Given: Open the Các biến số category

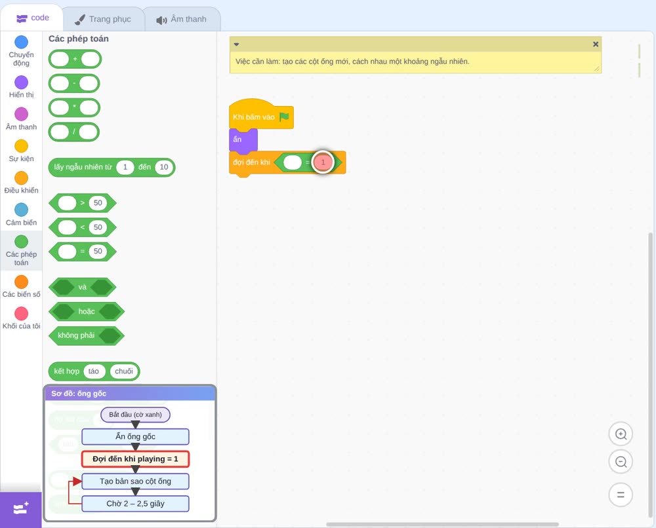Looking at the screenshot, I should (22, 286).
